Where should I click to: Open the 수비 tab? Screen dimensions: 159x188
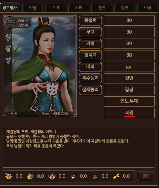point(55,8)
